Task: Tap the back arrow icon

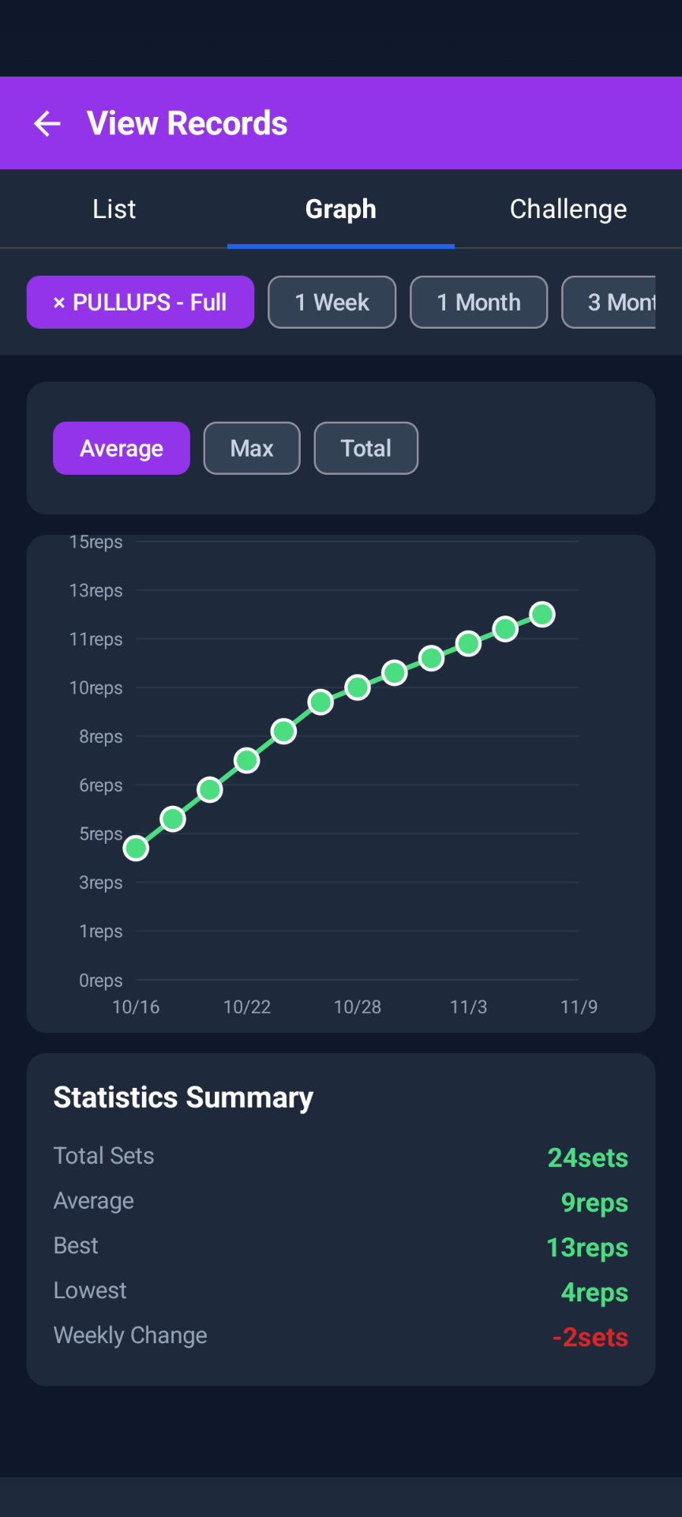Action: tap(47, 123)
